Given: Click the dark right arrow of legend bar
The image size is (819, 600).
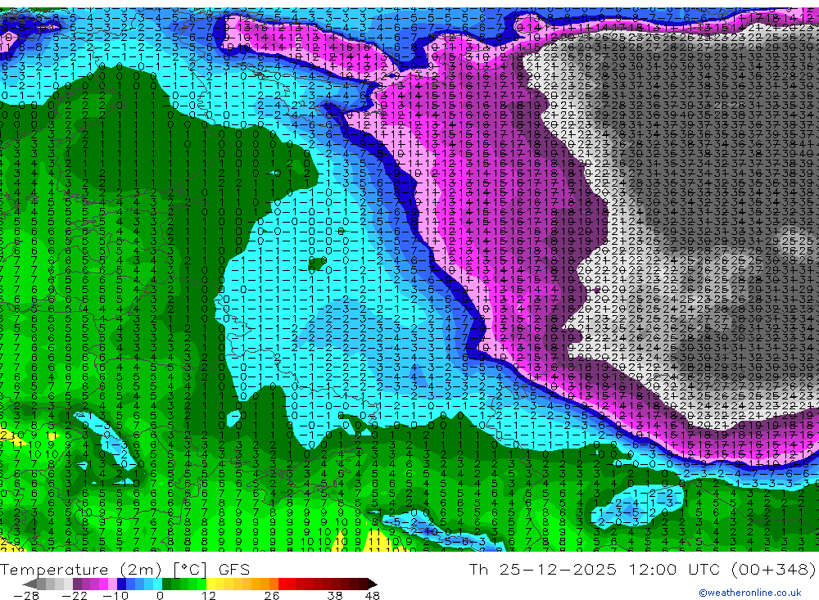Looking at the screenshot, I should click(373, 584).
